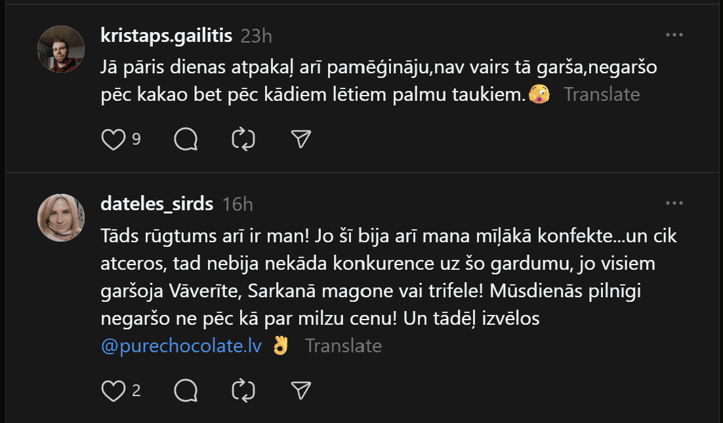This screenshot has height=423, width=723.
Task: Send dateles_sirds's comment with the share icon
Action: click(300, 391)
